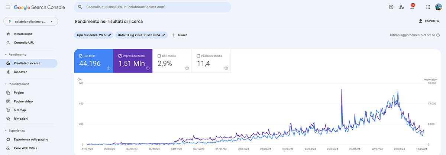Open the user management settings icon

(x=401, y=7)
